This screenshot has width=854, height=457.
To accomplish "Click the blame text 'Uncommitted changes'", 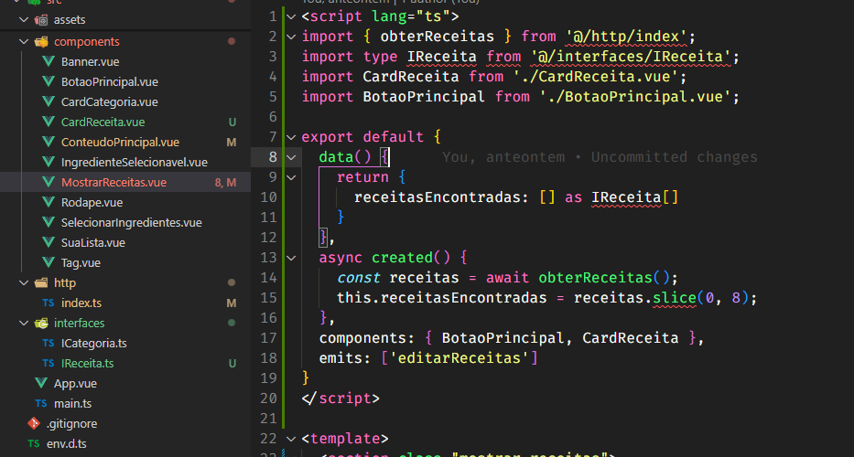I will click(x=675, y=157).
